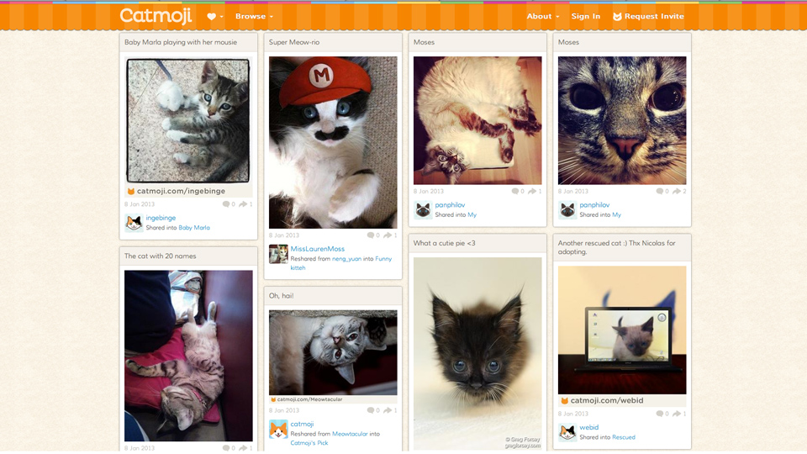Screen dimensions: 807x454
Task: Reshare the Super Meow-rio post via arrow icon
Action: 387,235
